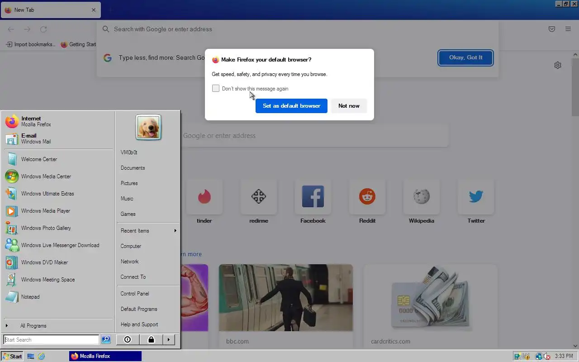Open Windows Live Messenger Download
The image size is (579, 362).
point(58,245)
